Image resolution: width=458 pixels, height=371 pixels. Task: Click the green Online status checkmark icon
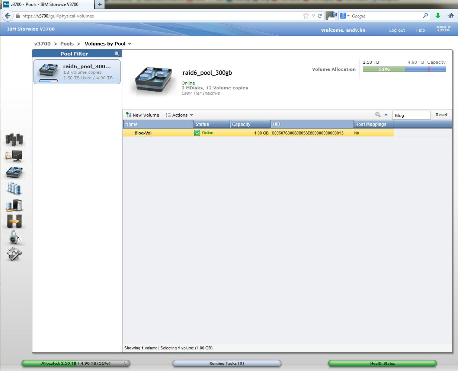coord(197,133)
